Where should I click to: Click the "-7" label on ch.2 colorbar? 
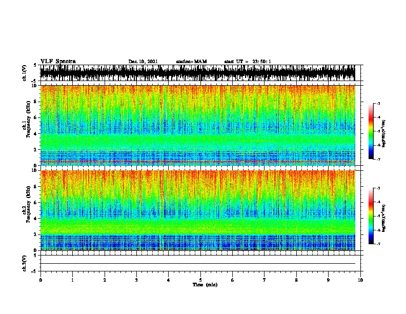click(378, 244)
